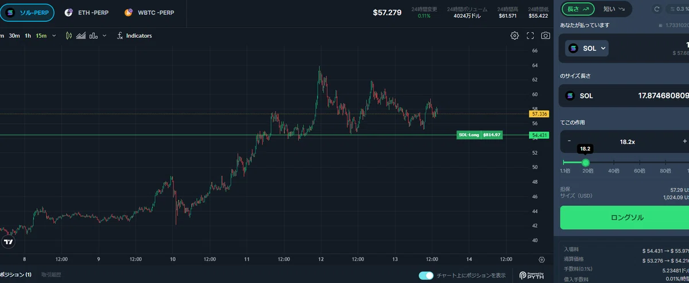Choose the candlestick chart type icon
Image resolution: width=689 pixels, height=283 pixels.
click(69, 36)
